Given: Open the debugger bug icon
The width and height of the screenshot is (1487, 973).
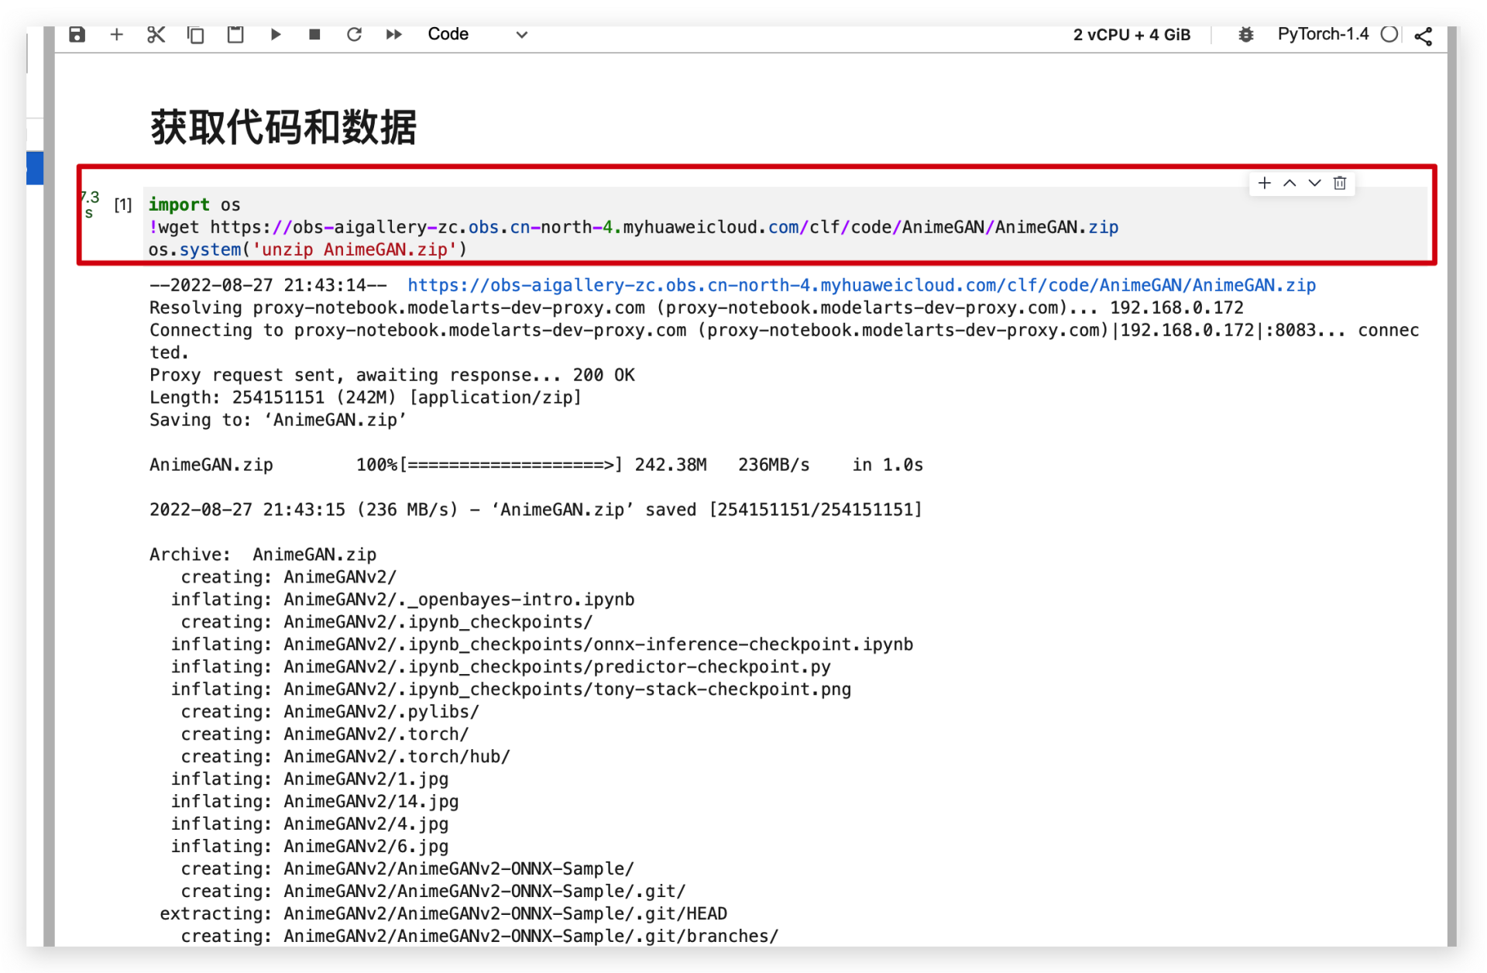Looking at the screenshot, I should point(1245,35).
